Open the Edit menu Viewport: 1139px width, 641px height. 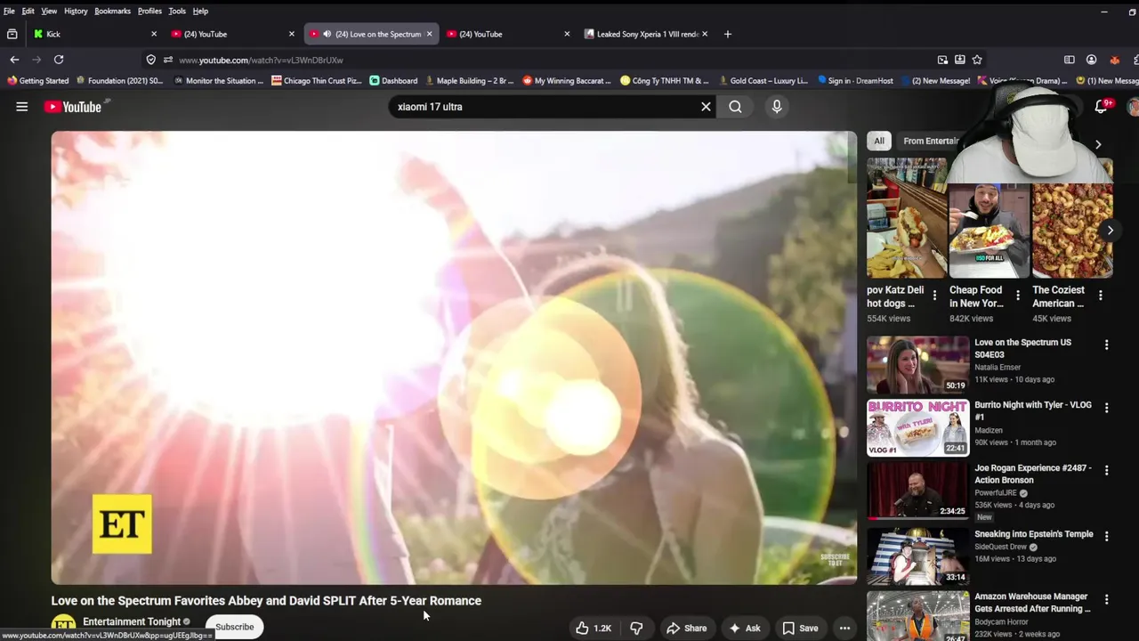pyautogui.click(x=28, y=11)
